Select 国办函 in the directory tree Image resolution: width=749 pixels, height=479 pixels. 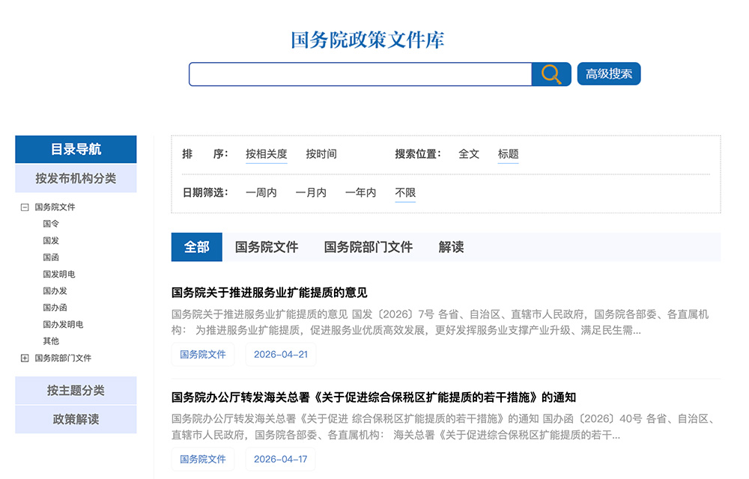pyautogui.click(x=55, y=308)
